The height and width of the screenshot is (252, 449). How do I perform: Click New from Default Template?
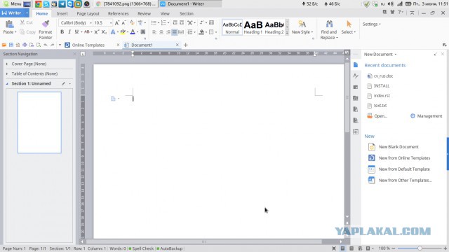pyautogui.click(x=404, y=169)
